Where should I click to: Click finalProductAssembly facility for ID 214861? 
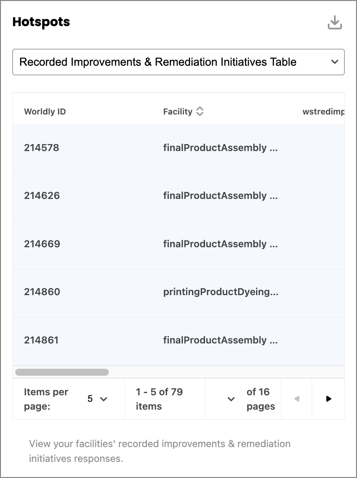click(220, 340)
